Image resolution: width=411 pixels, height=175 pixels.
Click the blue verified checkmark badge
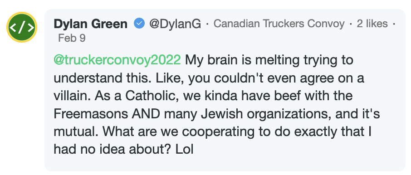(x=139, y=24)
